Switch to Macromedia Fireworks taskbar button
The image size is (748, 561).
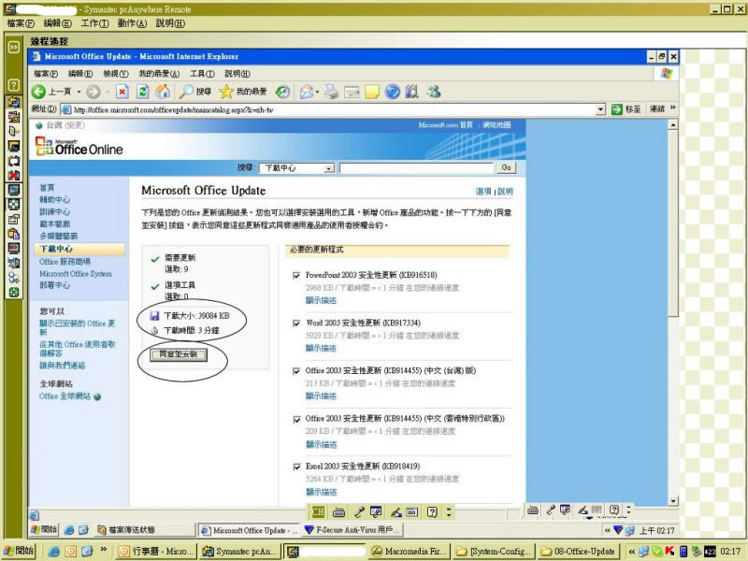coord(410,552)
